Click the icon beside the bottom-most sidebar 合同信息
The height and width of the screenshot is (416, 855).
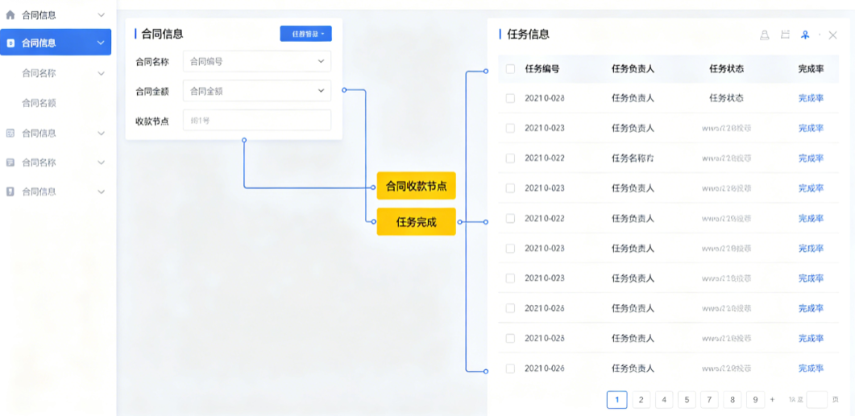click(10, 192)
